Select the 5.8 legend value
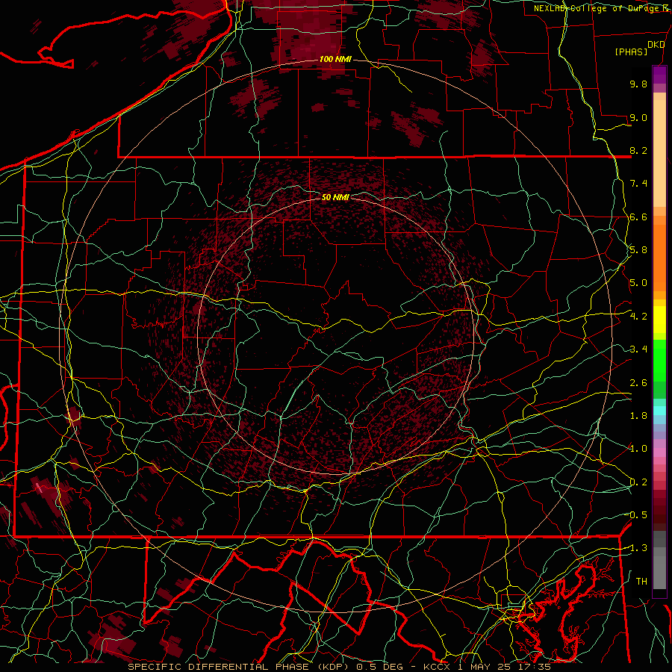Image resolution: width=672 pixels, height=672 pixels. (638, 250)
